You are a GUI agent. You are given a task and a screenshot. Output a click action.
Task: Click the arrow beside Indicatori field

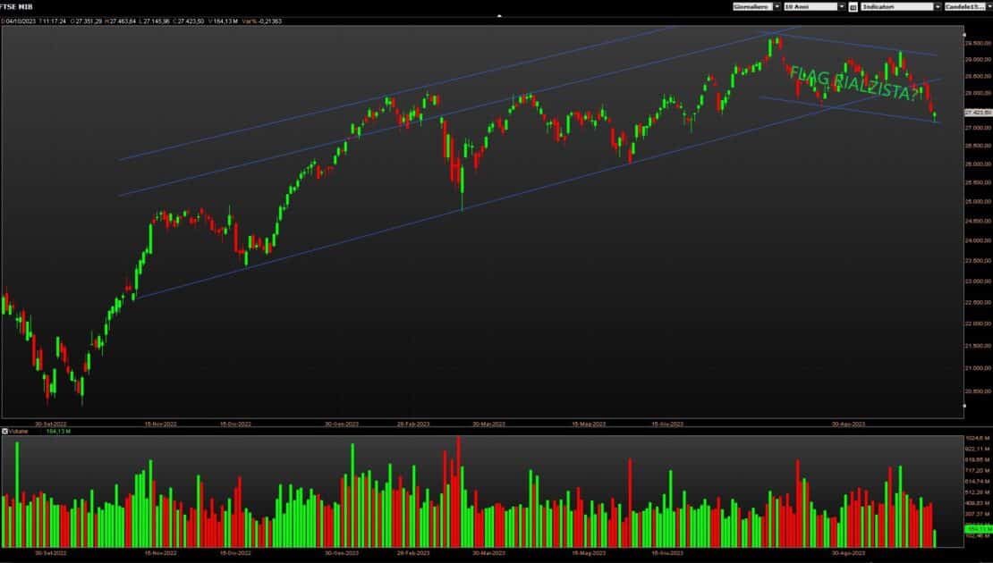coord(938,6)
